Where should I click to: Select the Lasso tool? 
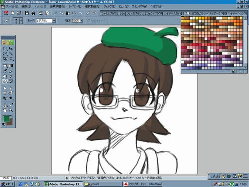pos(5,54)
